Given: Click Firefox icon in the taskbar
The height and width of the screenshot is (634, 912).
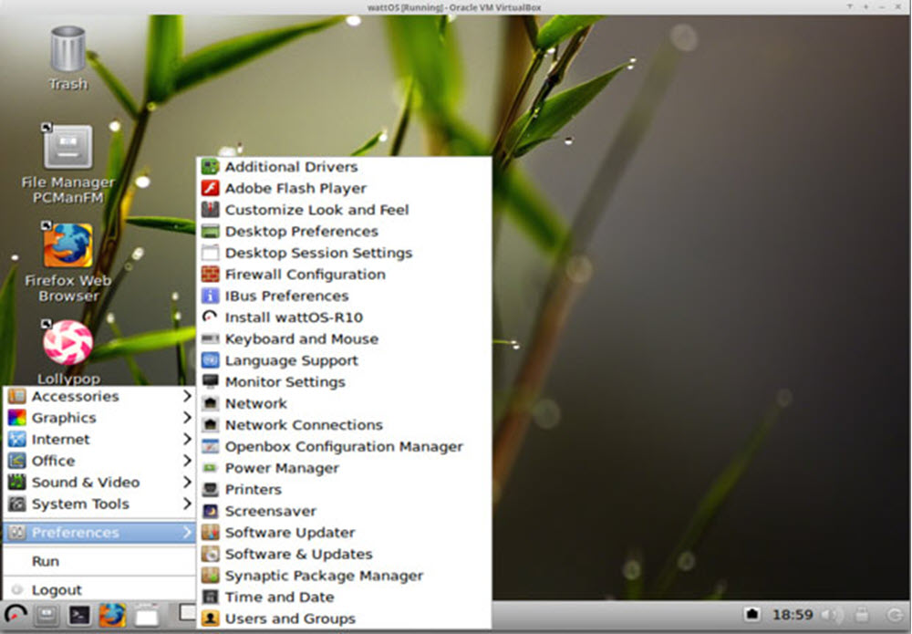Looking at the screenshot, I should [x=112, y=616].
